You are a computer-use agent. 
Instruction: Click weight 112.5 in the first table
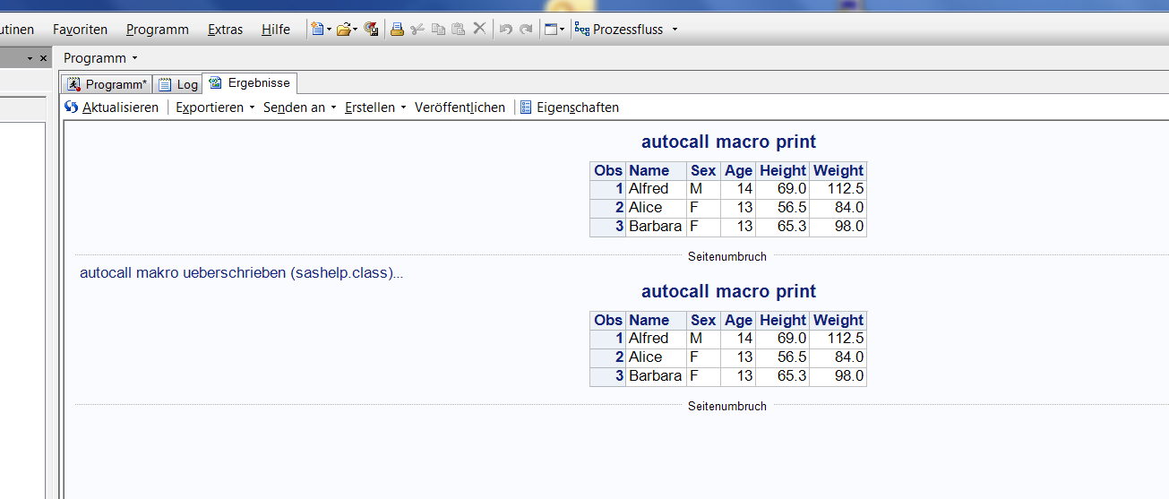pos(847,189)
